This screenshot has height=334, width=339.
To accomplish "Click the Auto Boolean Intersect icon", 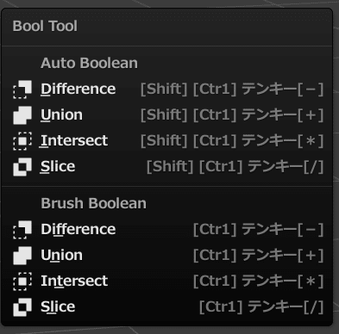I will click(22, 140).
